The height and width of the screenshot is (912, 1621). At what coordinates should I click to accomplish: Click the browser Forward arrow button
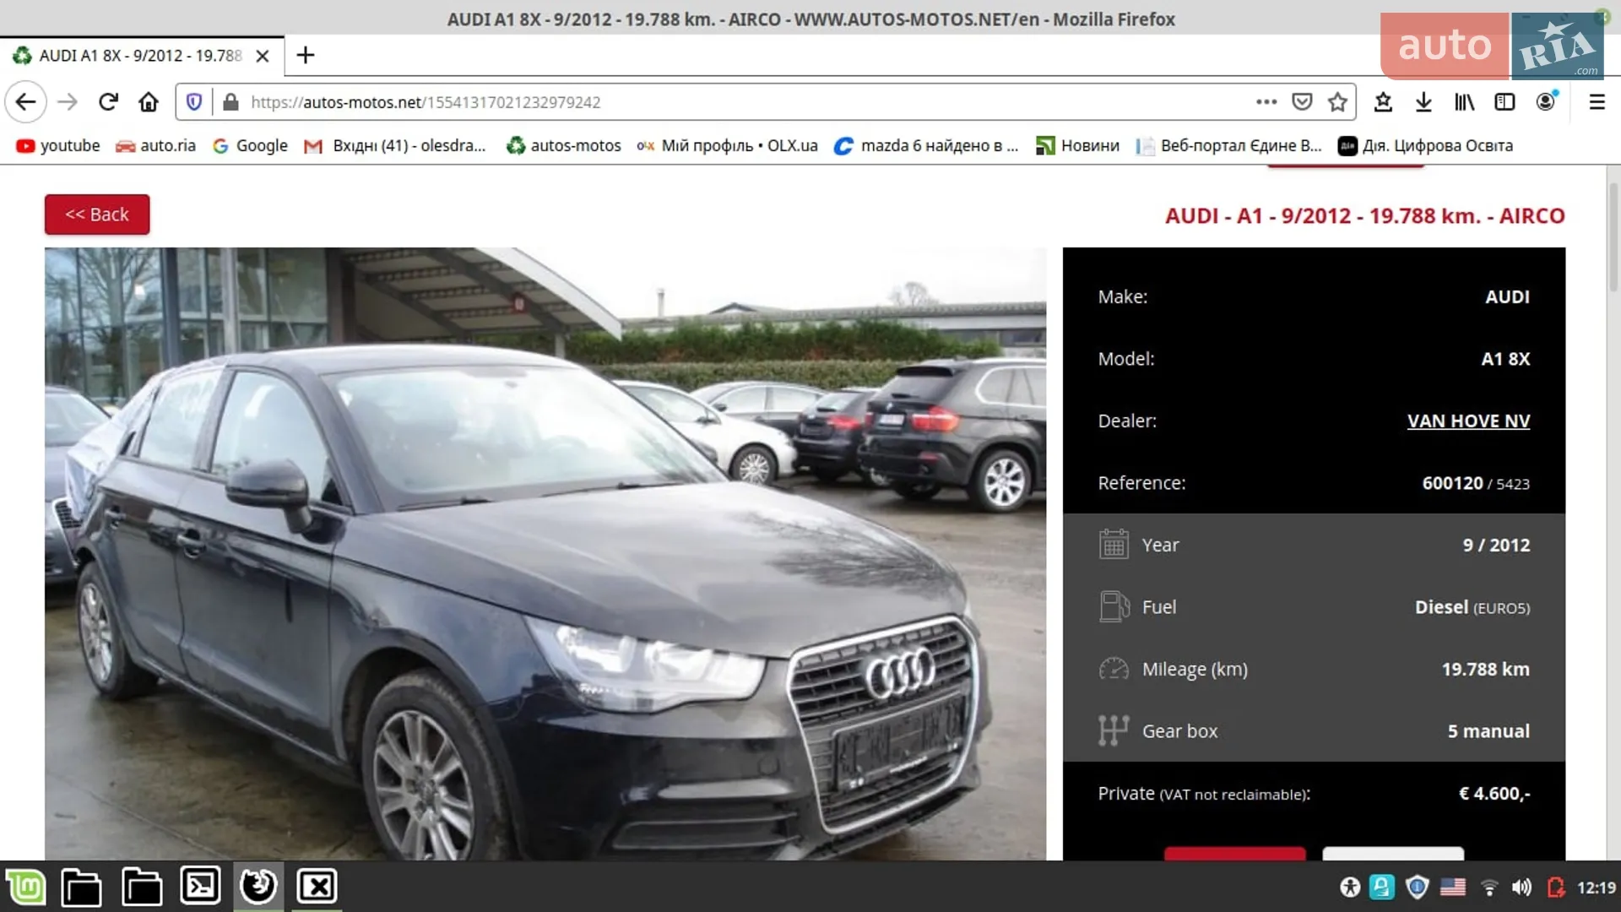pyautogui.click(x=68, y=102)
